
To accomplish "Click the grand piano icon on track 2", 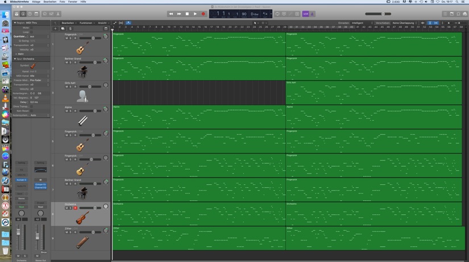I will 82,72.
